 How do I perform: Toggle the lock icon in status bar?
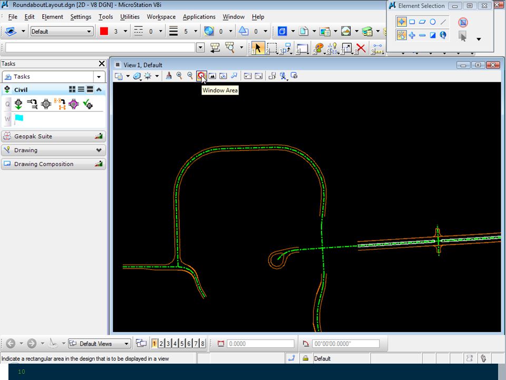tap(305, 358)
